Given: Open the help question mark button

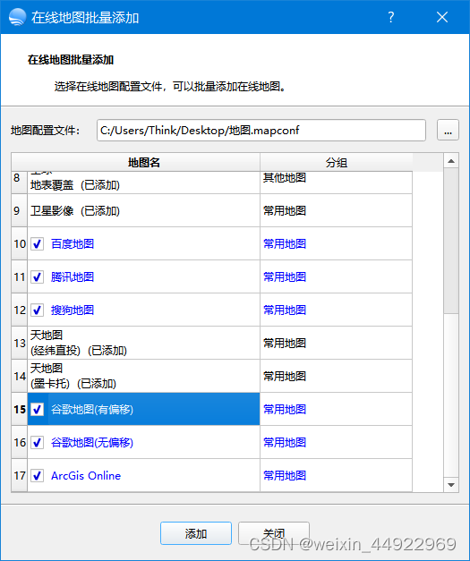Looking at the screenshot, I should coord(391,17).
